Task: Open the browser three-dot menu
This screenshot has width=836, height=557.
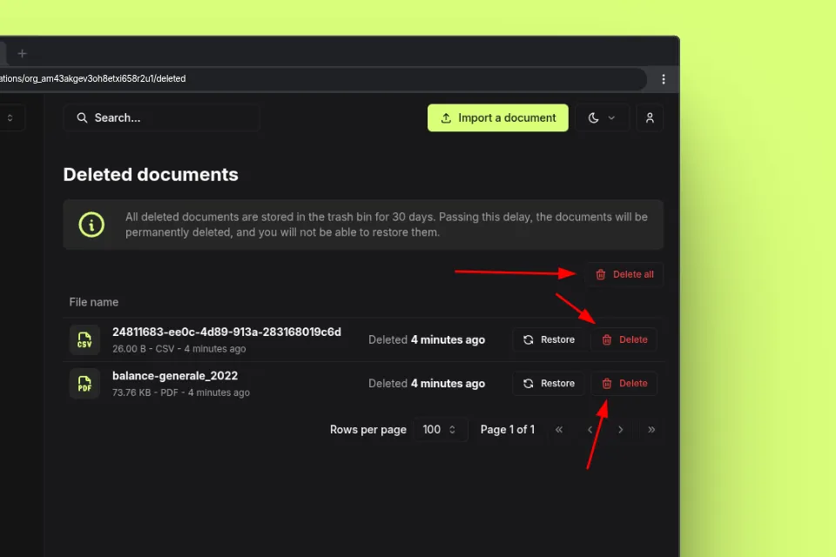Action: pos(664,79)
